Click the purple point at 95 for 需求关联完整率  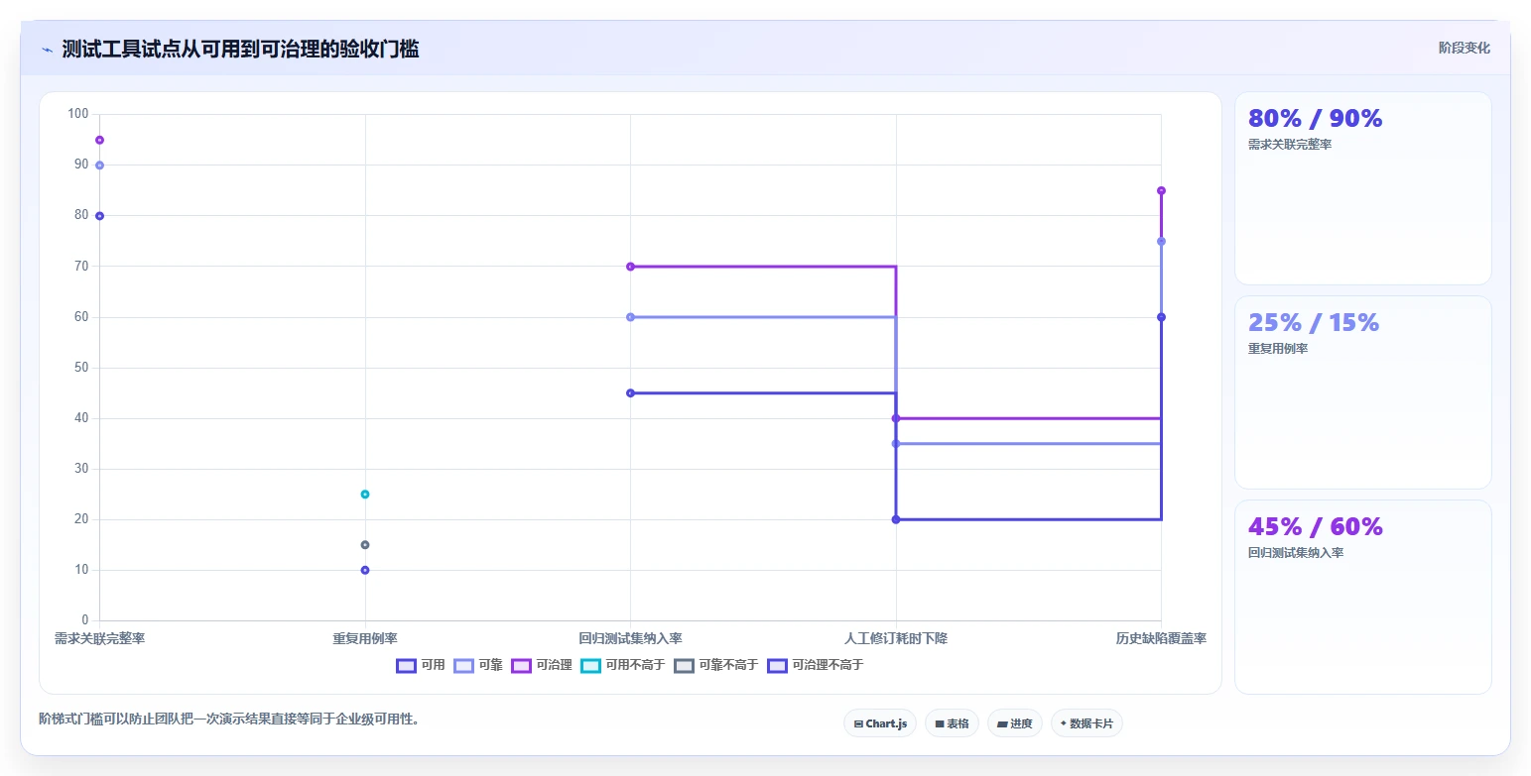[x=99, y=140]
